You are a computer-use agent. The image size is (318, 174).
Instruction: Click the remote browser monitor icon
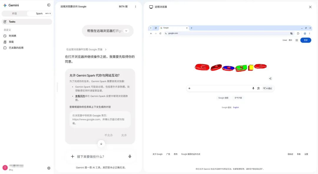click(x=151, y=7)
